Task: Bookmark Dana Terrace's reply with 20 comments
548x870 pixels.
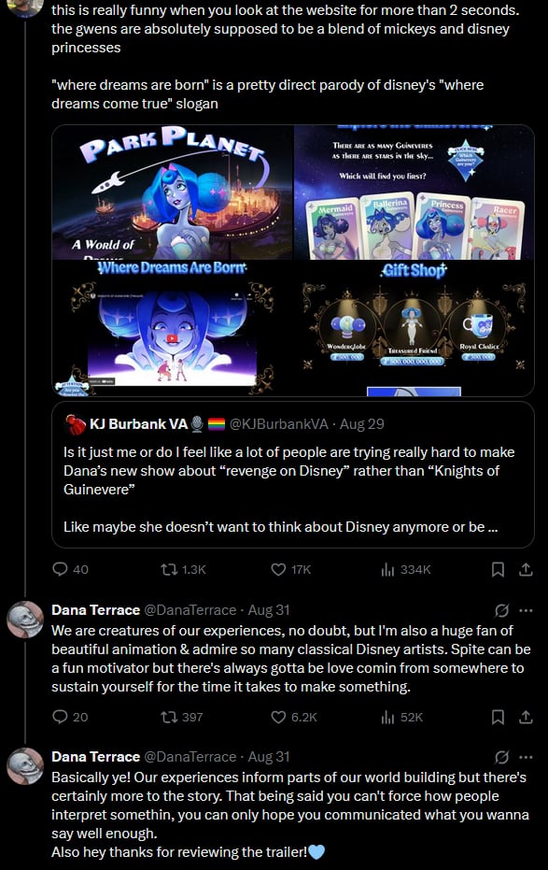Action: point(498,717)
